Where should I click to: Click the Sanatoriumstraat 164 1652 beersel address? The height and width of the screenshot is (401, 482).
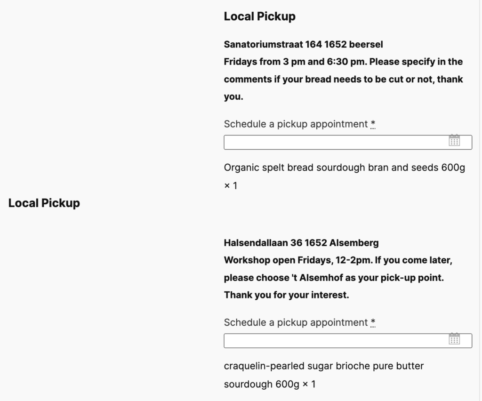point(304,44)
